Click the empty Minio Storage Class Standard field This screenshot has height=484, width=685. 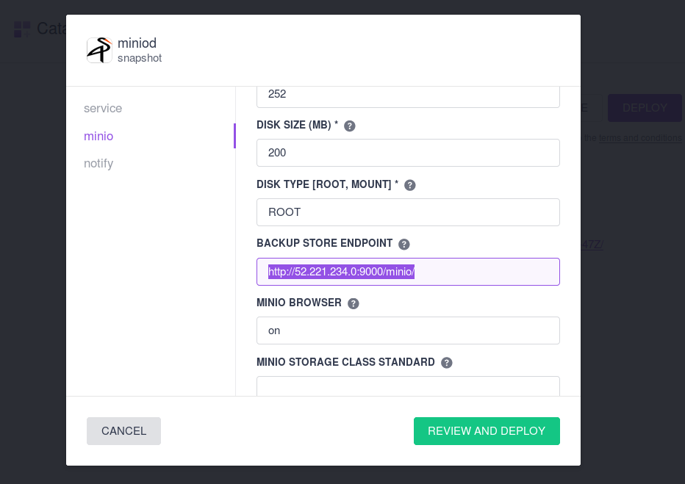tap(408, 386)
